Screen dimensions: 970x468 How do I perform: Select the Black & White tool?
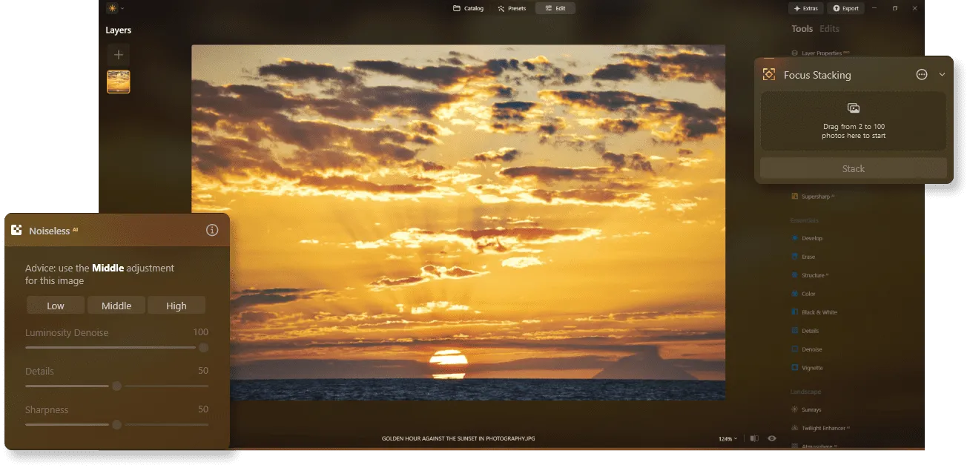819,312
